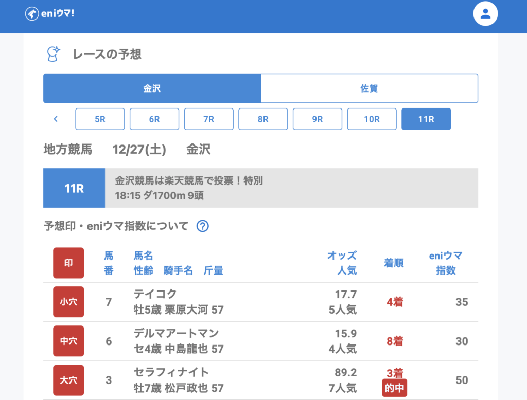Select the 7R race button
Viewport: 527px width, 400px height.
(208, 119)
